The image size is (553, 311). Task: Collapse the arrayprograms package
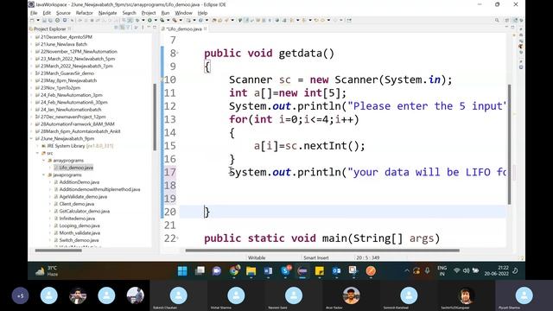[44, 161]
